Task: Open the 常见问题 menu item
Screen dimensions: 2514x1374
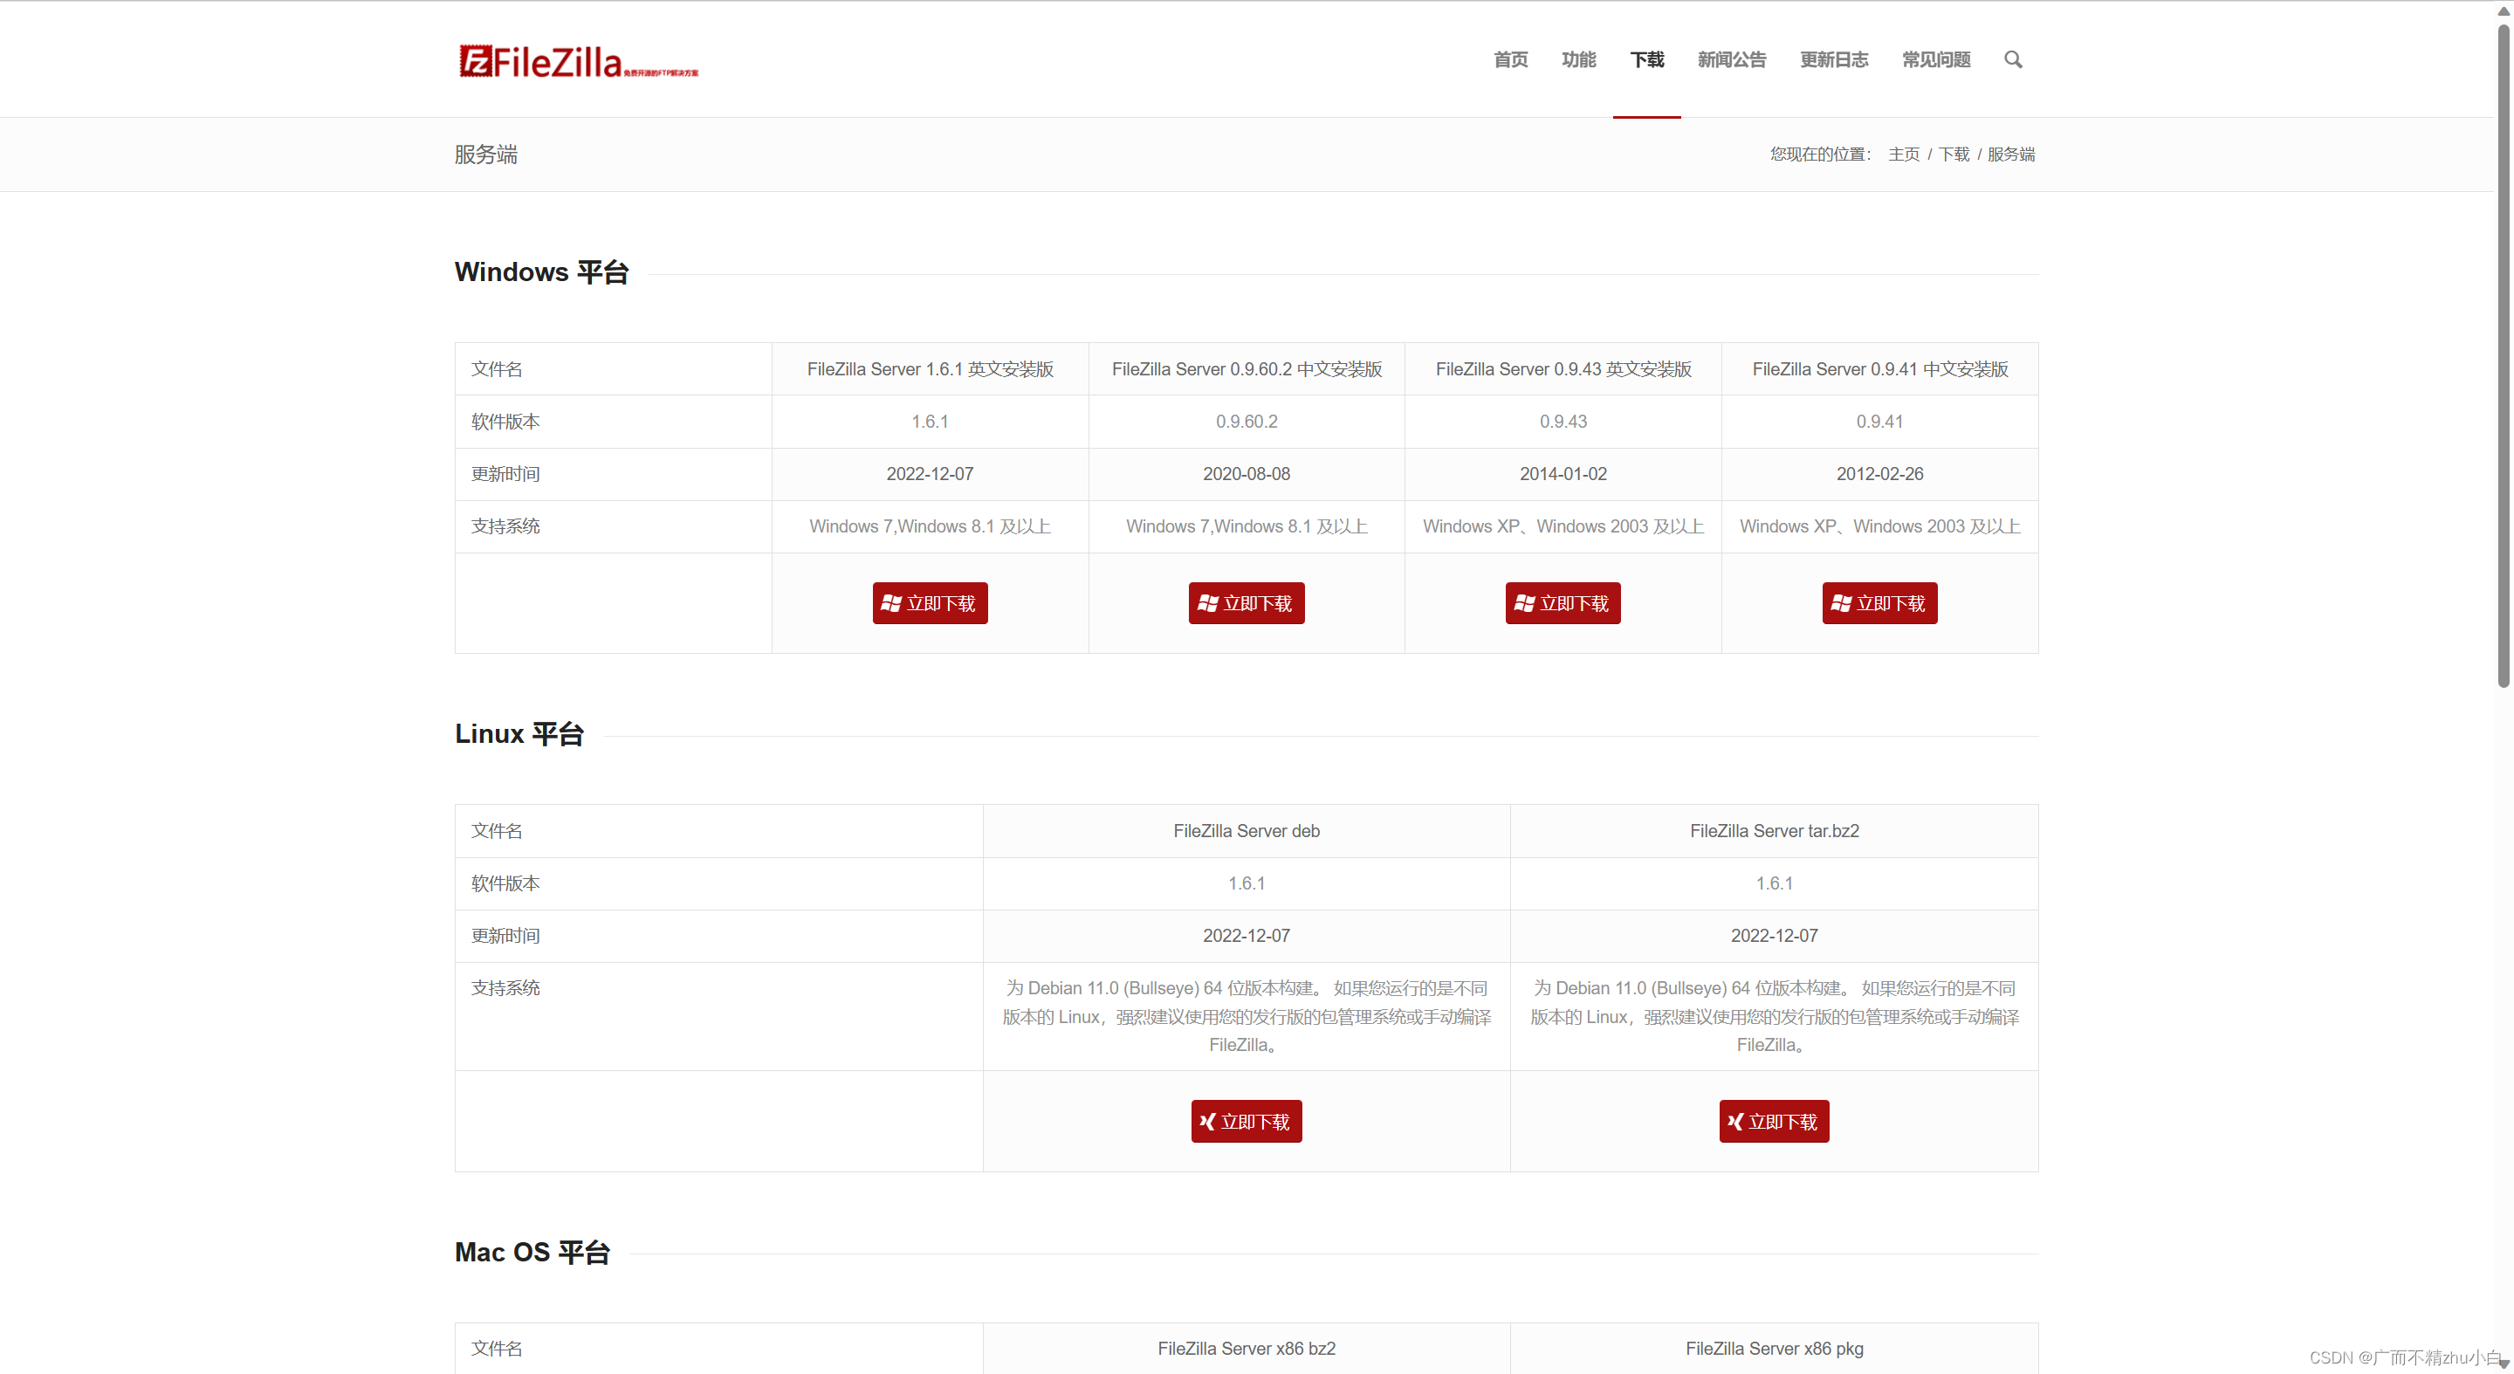Action: click(x=1936, y=59)
